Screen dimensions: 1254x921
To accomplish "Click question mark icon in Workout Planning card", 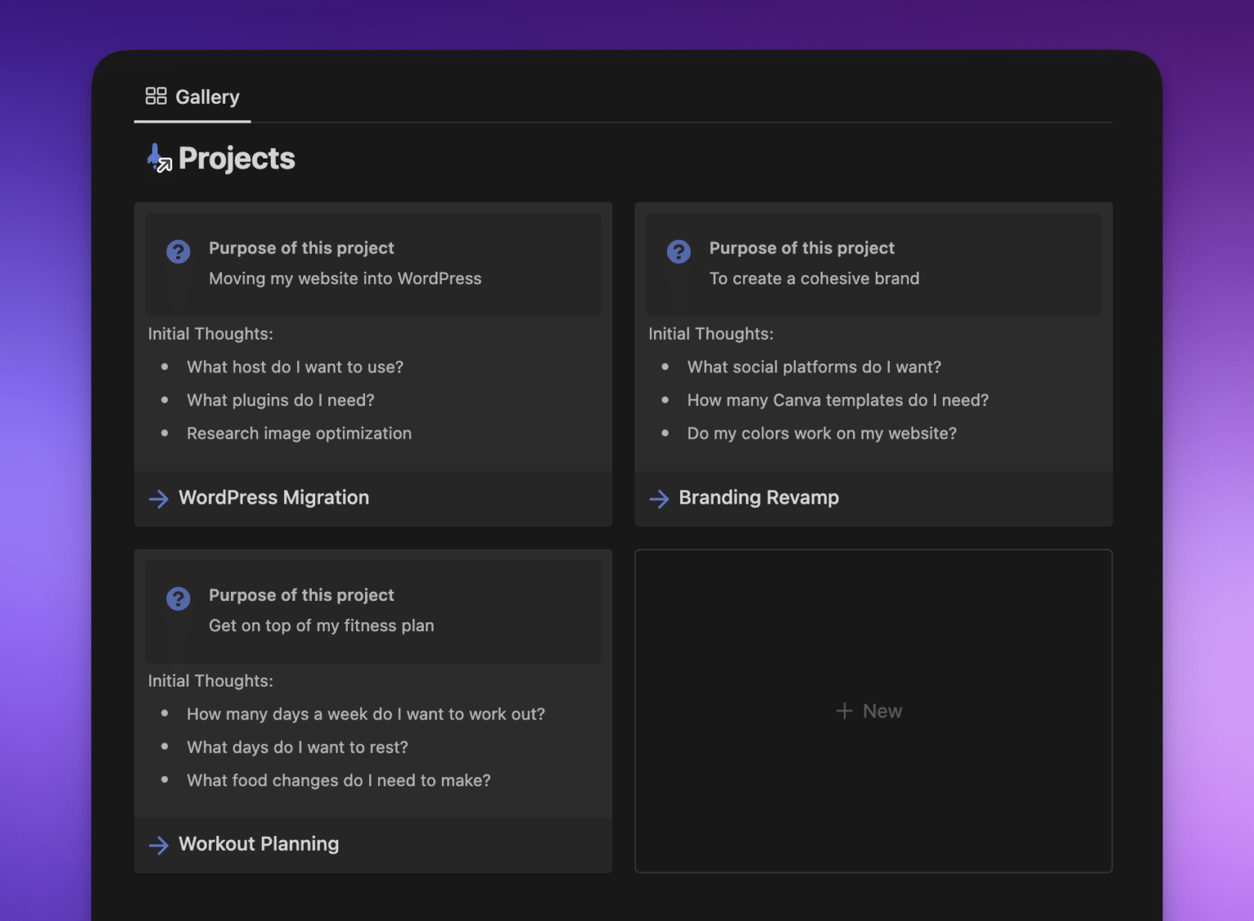I will click(x=178, y=598).
